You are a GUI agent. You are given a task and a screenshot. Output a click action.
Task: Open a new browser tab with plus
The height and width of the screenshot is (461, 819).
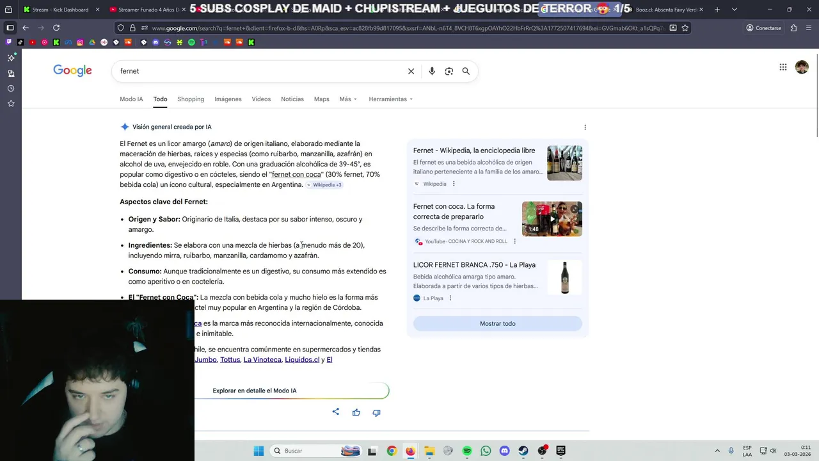coord(717,10)
